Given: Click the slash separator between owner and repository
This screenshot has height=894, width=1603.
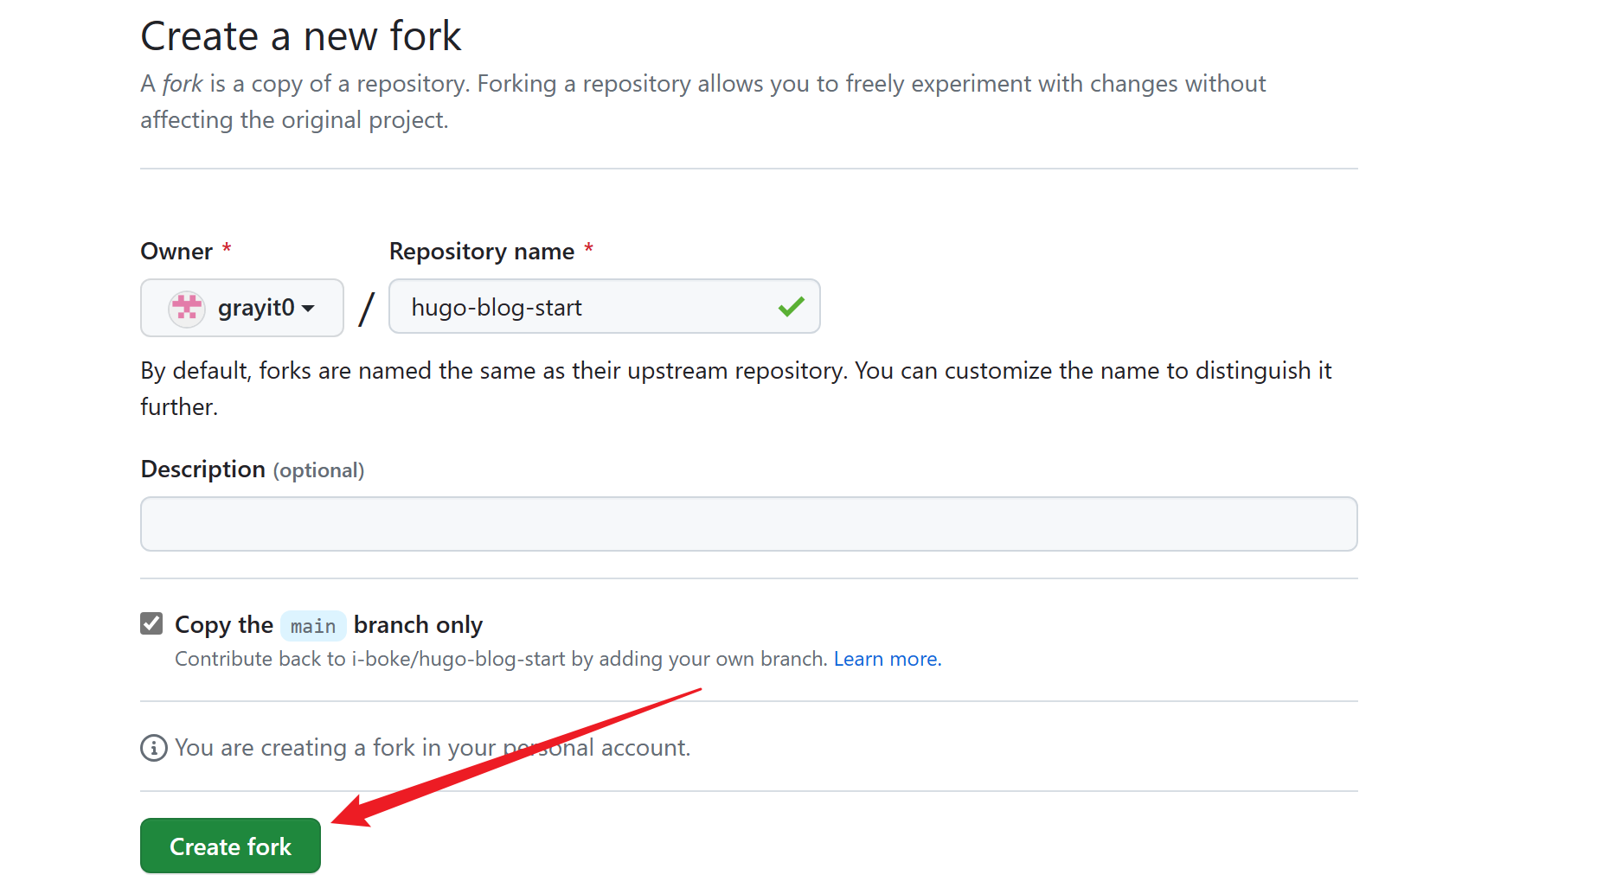Looking at the screenshot, I should click(367, 309).
